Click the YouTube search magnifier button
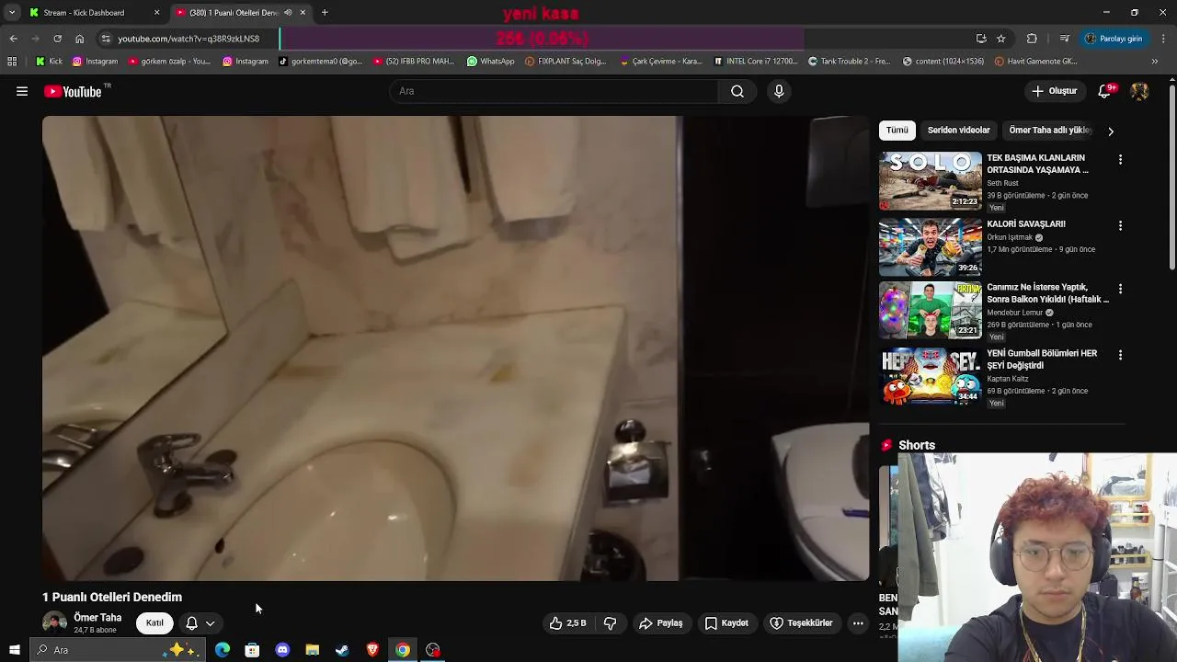This screenshot has width=1177, height=662. 737,91
